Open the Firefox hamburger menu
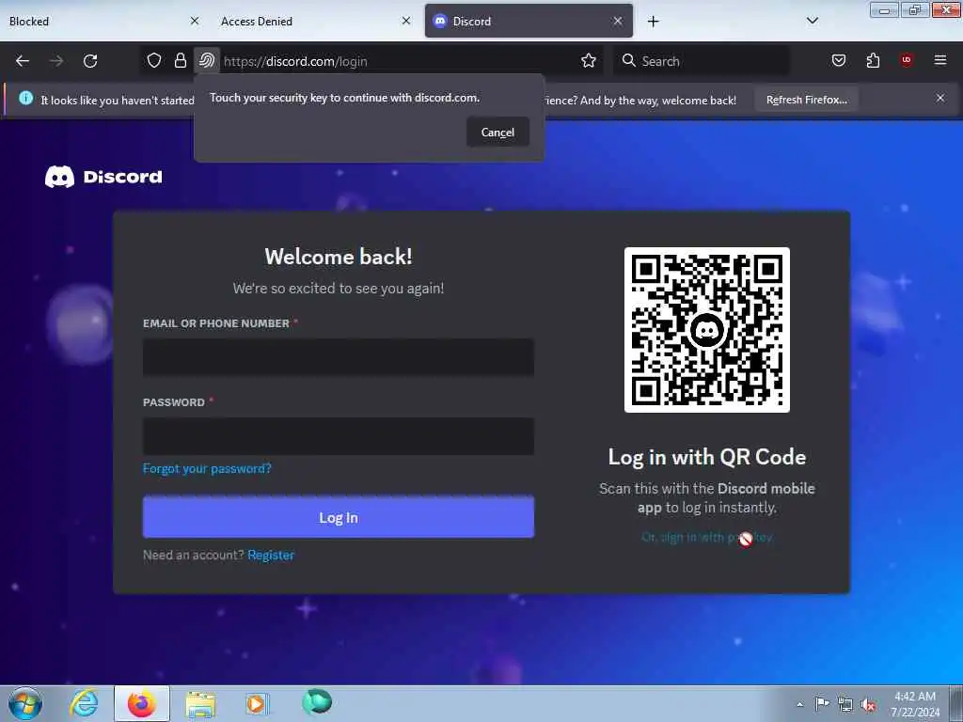 [x=939, y=60]
